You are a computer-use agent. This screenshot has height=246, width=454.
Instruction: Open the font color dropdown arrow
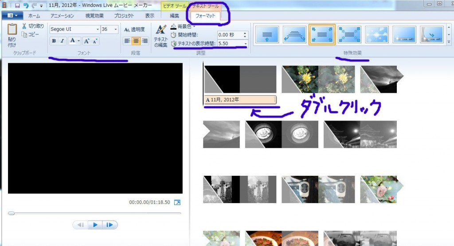pos(78,41)
